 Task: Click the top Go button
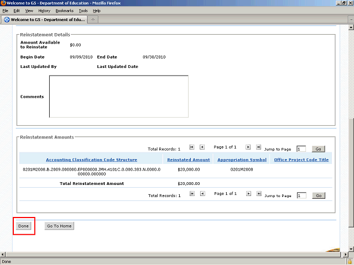(318, 149)
